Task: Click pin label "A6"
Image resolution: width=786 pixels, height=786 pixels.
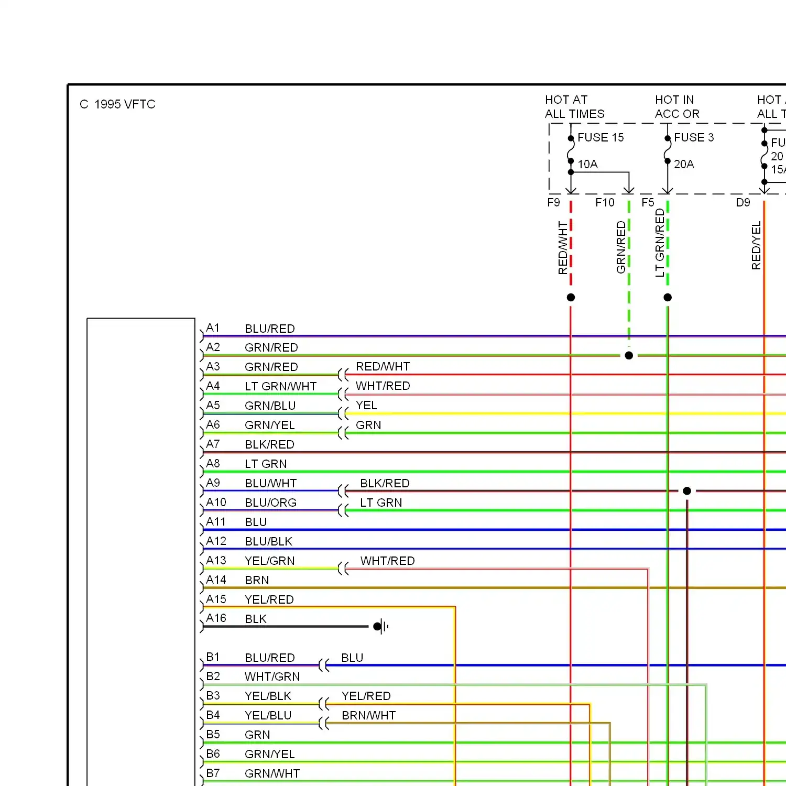Action: pyautogui.click(x=213, y=425)
